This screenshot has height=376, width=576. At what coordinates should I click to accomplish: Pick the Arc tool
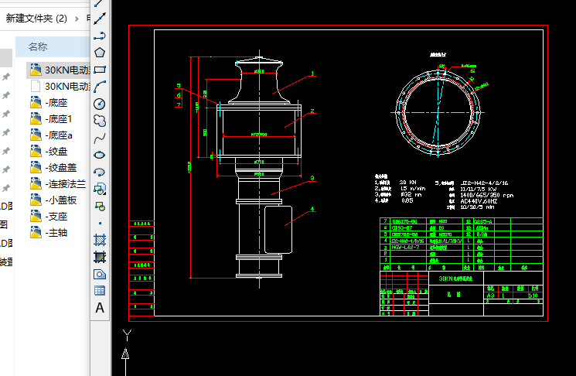pos(100,87)
